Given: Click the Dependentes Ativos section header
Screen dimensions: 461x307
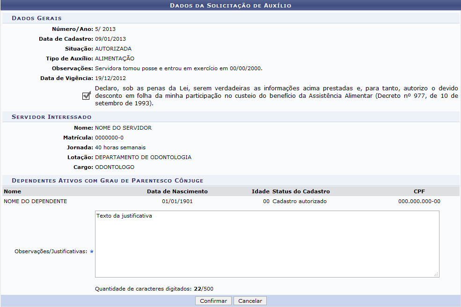Looking at the screenshot, I should 107,180.
